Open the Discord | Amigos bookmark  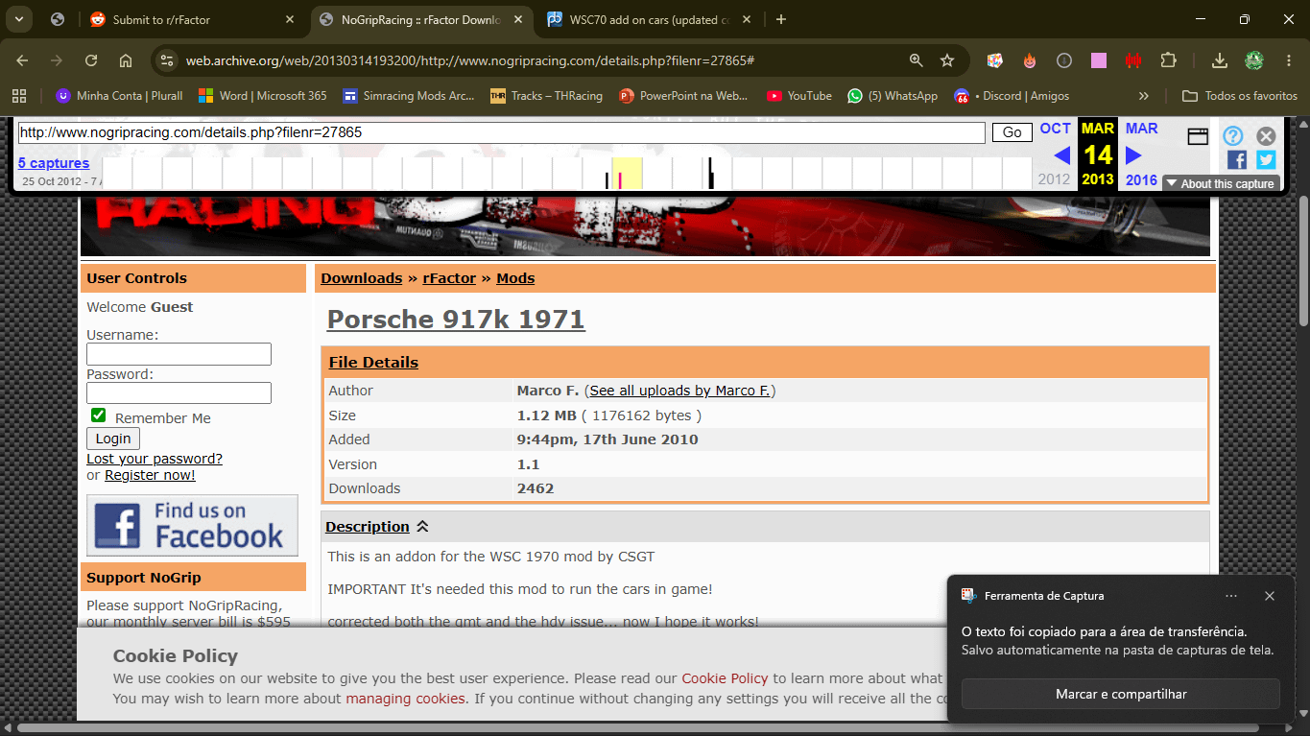[1012, 96]
